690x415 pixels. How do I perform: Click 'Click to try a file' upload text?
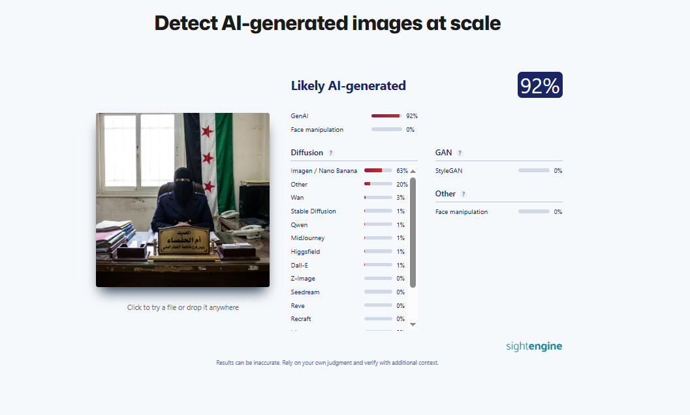click(183, 307)
